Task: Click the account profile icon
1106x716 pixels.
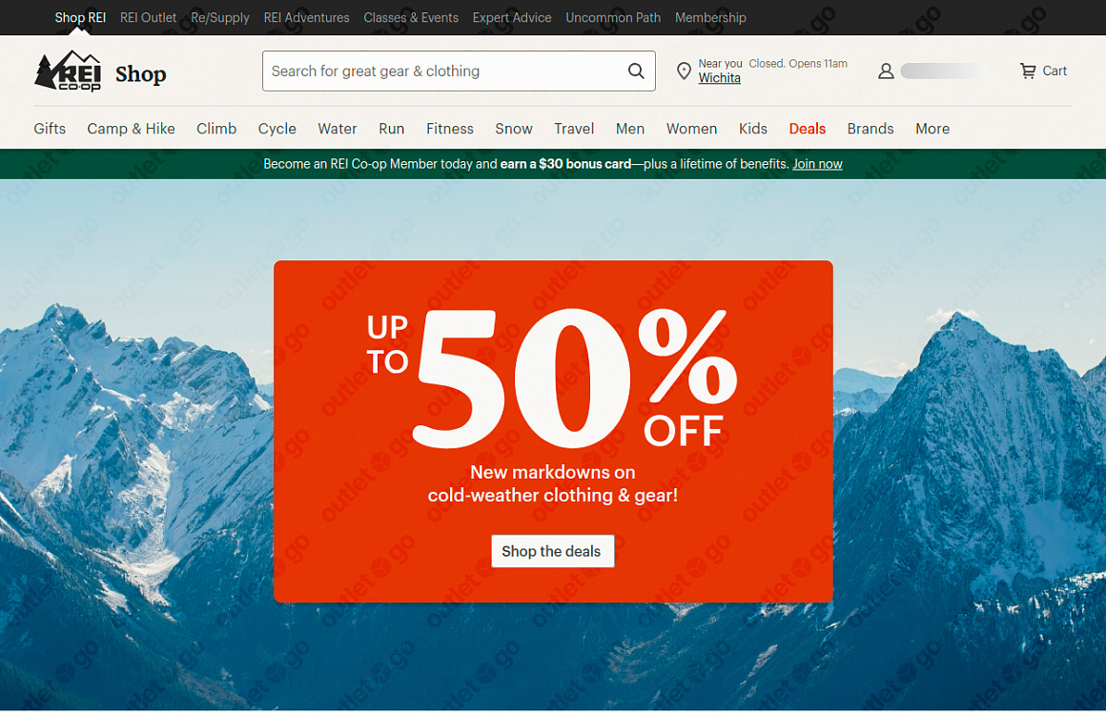Action: 886,72
